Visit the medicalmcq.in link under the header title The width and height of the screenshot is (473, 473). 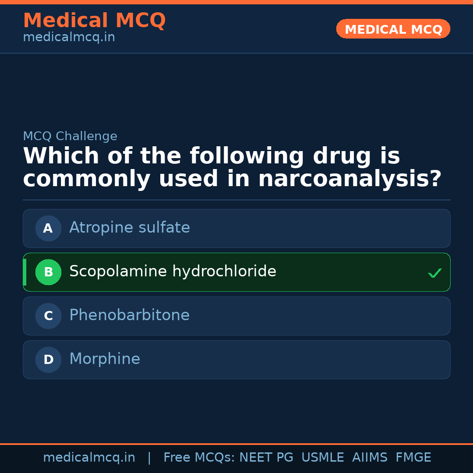point(69,38)
